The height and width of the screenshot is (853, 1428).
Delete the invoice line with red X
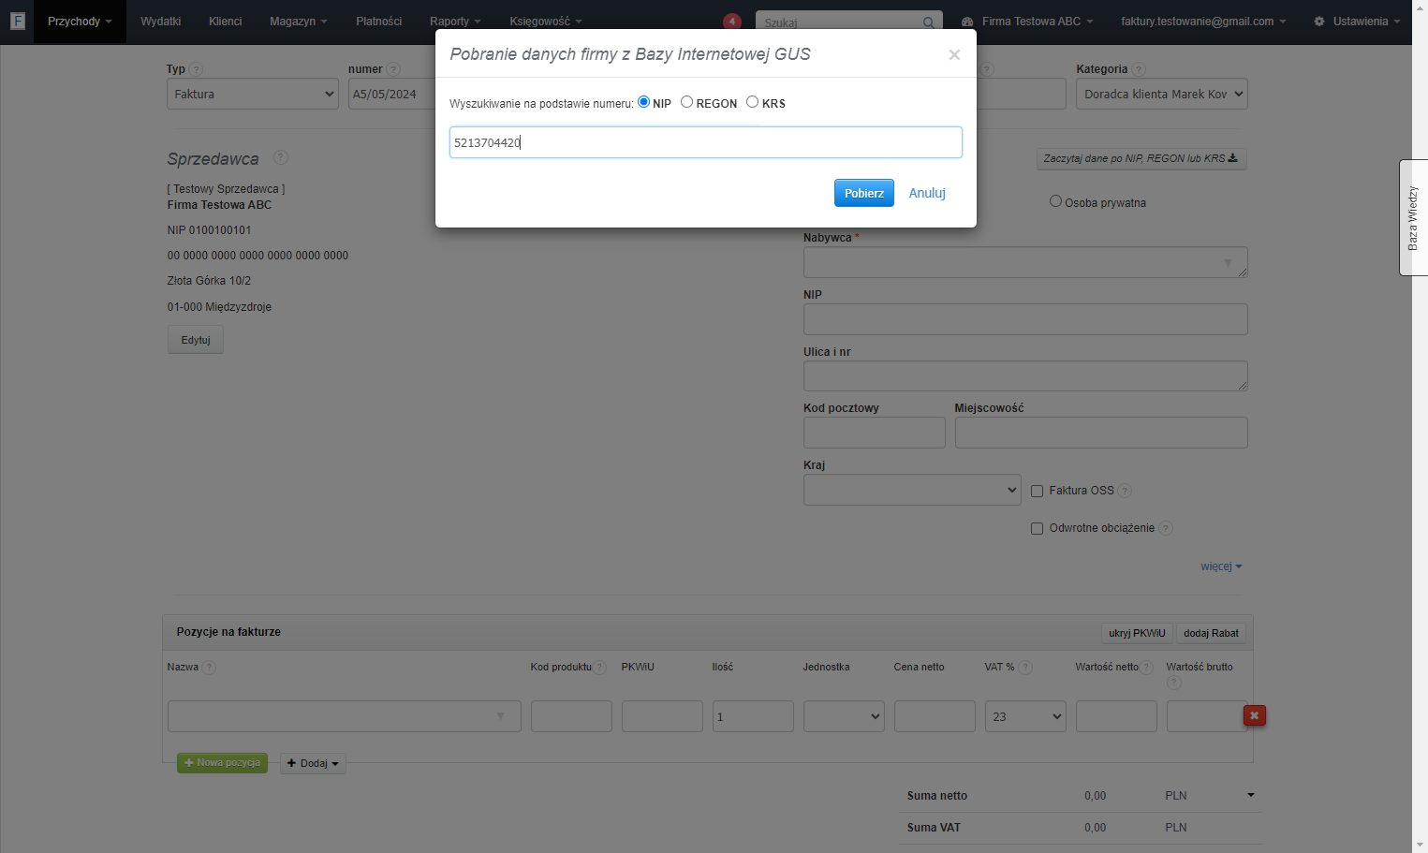point(1254,715)
